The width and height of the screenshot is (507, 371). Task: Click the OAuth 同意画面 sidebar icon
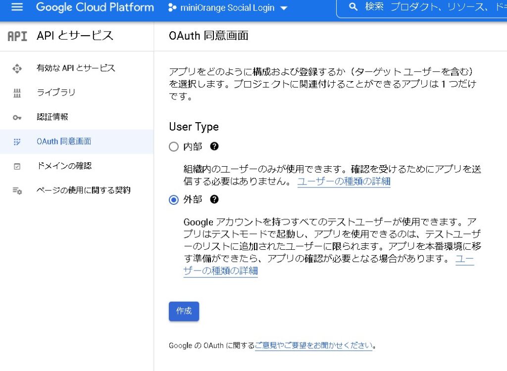pyautogui.click(x=17, y=141)
